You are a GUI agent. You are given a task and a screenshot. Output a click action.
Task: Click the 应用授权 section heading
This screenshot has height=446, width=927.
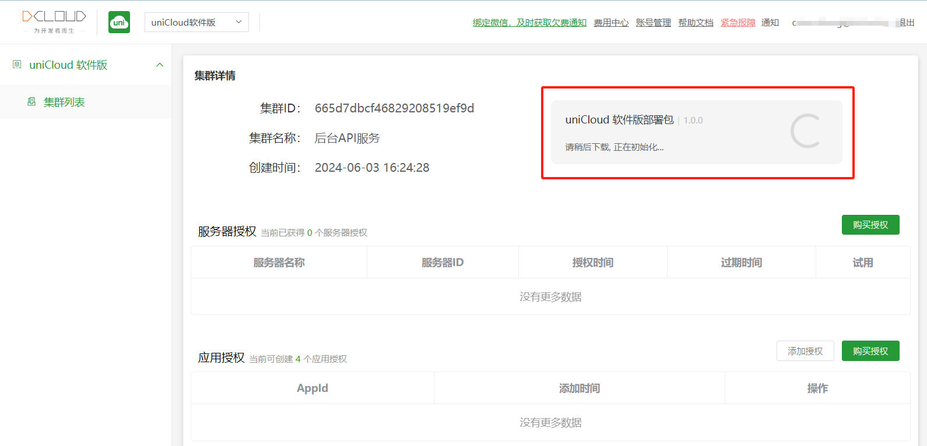click(x=221, y=358)
